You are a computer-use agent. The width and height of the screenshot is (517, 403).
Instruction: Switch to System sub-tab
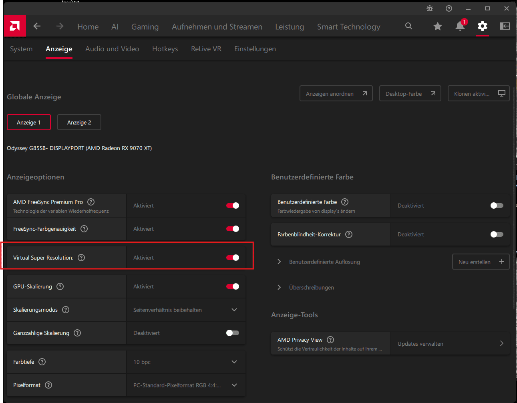[21, 49]
